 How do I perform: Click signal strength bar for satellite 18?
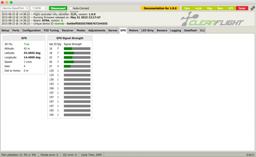[x=77, y=53]
